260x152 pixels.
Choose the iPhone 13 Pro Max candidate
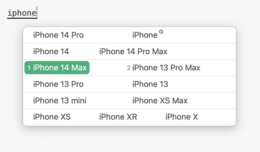pyautogui.click(x=166, y=68)
